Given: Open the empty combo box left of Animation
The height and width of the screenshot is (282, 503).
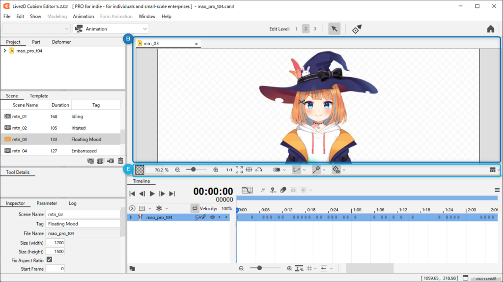Looking at the screenshot, I should coord(36,29).
